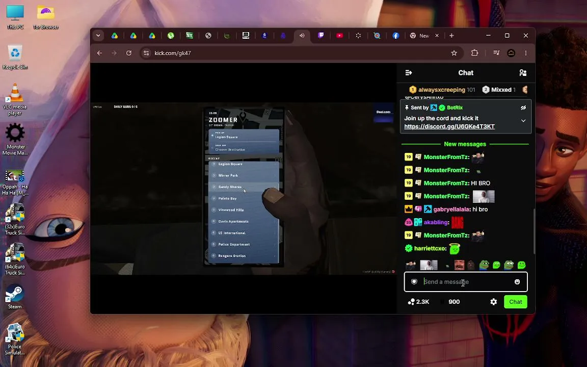Open the Discord invite link
587x367 pixels.
[x=449, y=126]
